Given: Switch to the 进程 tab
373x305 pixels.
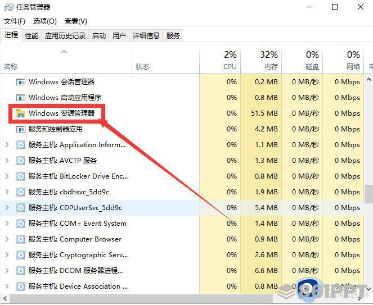Looking at the screenshot, I should (11, 35).
